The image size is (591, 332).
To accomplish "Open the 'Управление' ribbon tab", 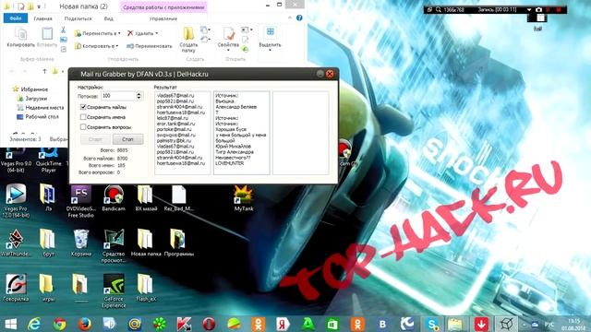I will coord(163,18).
